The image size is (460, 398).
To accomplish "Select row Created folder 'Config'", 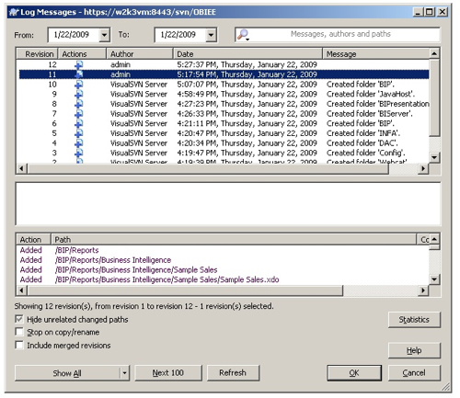I will point(224,153).
